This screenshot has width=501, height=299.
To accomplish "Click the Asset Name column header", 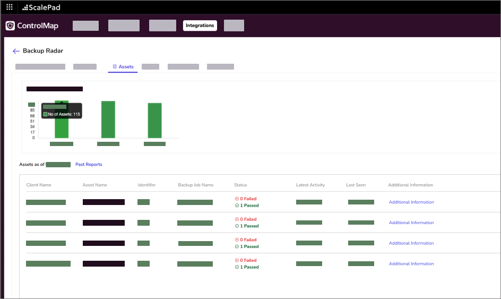I will [x=95, y=185].
